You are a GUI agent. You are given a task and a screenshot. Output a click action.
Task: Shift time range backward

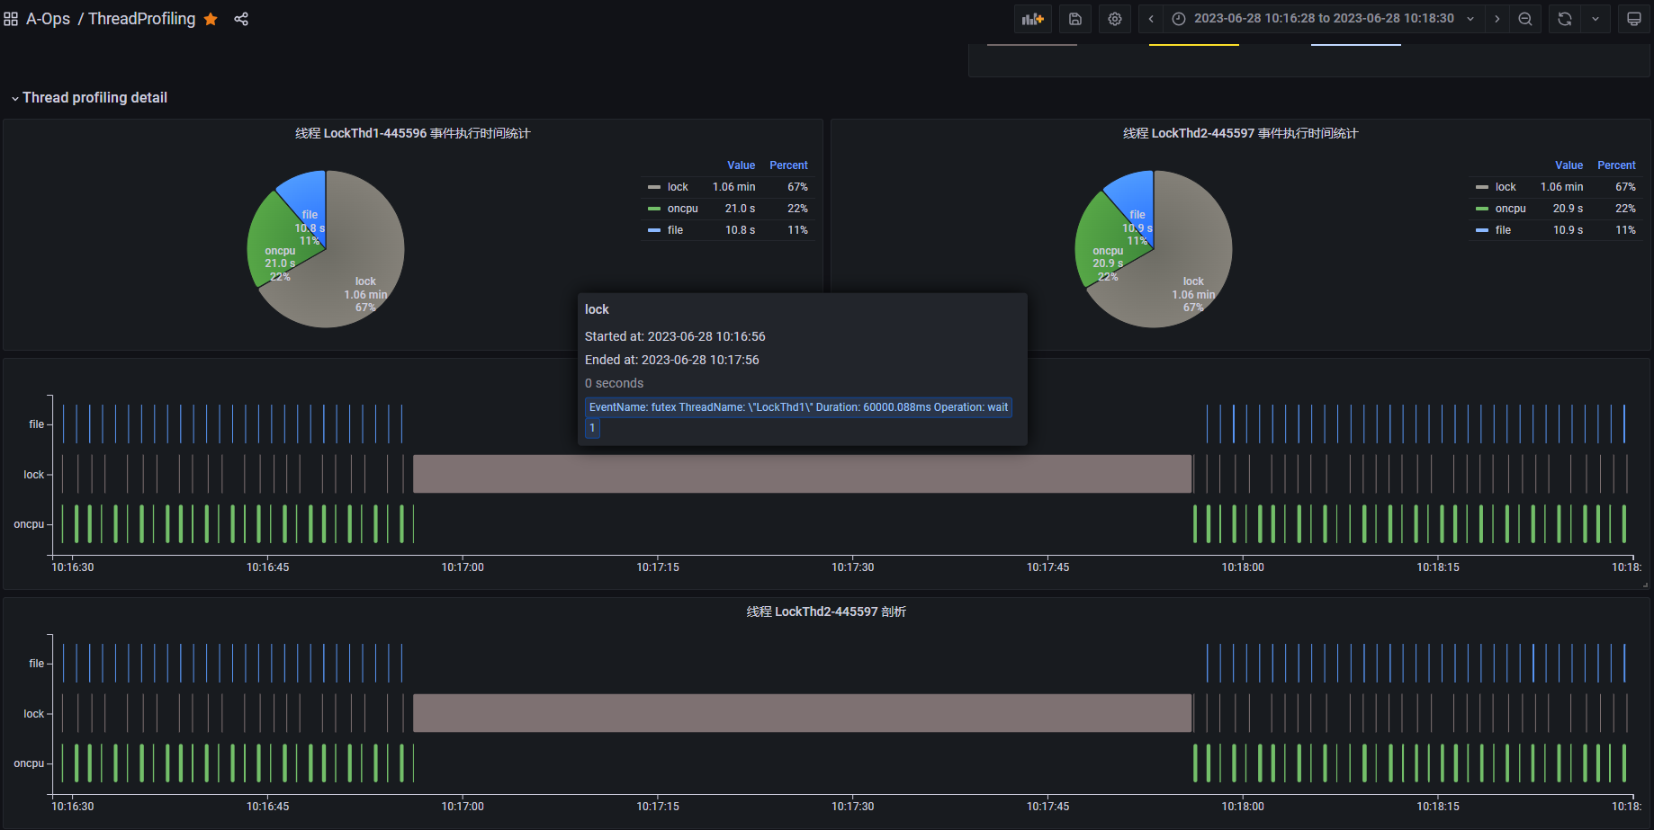coord(1151,19)
